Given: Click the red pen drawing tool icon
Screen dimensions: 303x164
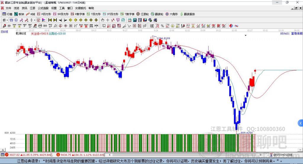Looking at the screenshot, I should click(x=4, y=26).
